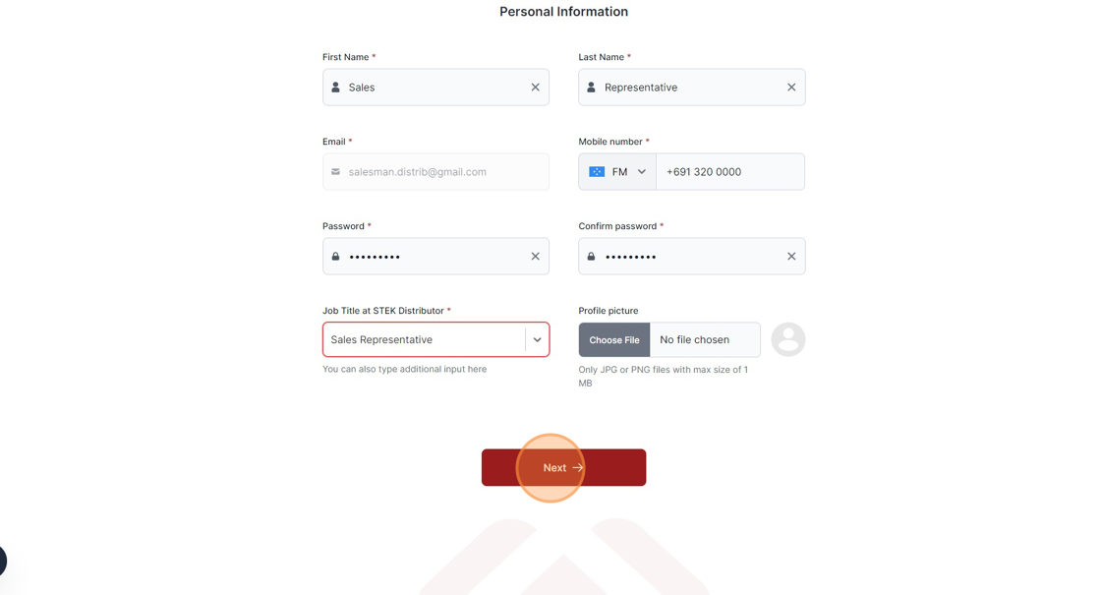Click the FM country flag icon
The width and height of the screenshot is (1101, 595).
(x=597, y=171)
